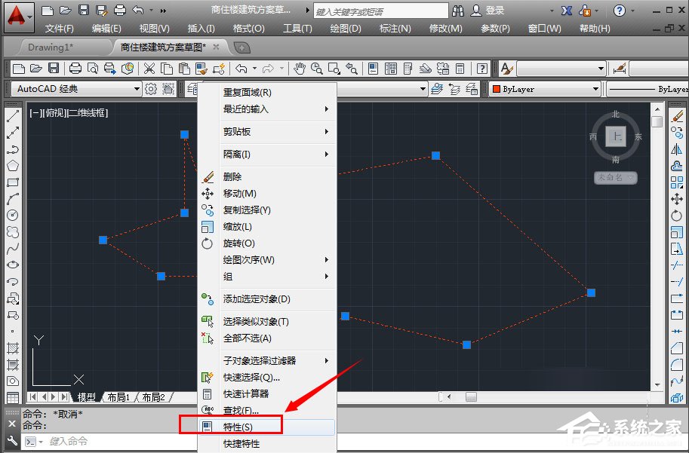Viewport: 689px width, 453px height.
Task: Open the ByLayer color dropdown
Action: click(596, 89)
